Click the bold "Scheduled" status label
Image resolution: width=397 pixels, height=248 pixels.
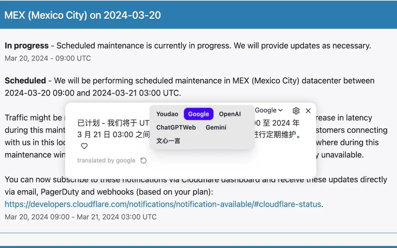[25, 81]
